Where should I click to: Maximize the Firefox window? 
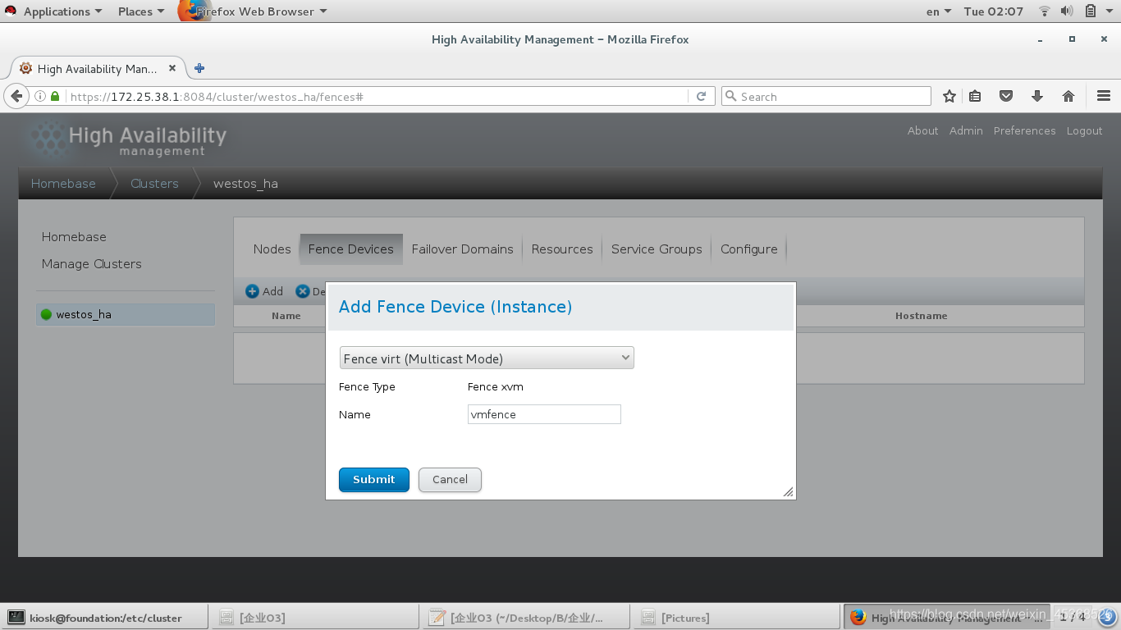pyautogui.click(x=1072, y=39)
